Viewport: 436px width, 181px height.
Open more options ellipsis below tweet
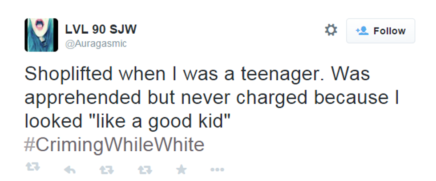point(217,169)
